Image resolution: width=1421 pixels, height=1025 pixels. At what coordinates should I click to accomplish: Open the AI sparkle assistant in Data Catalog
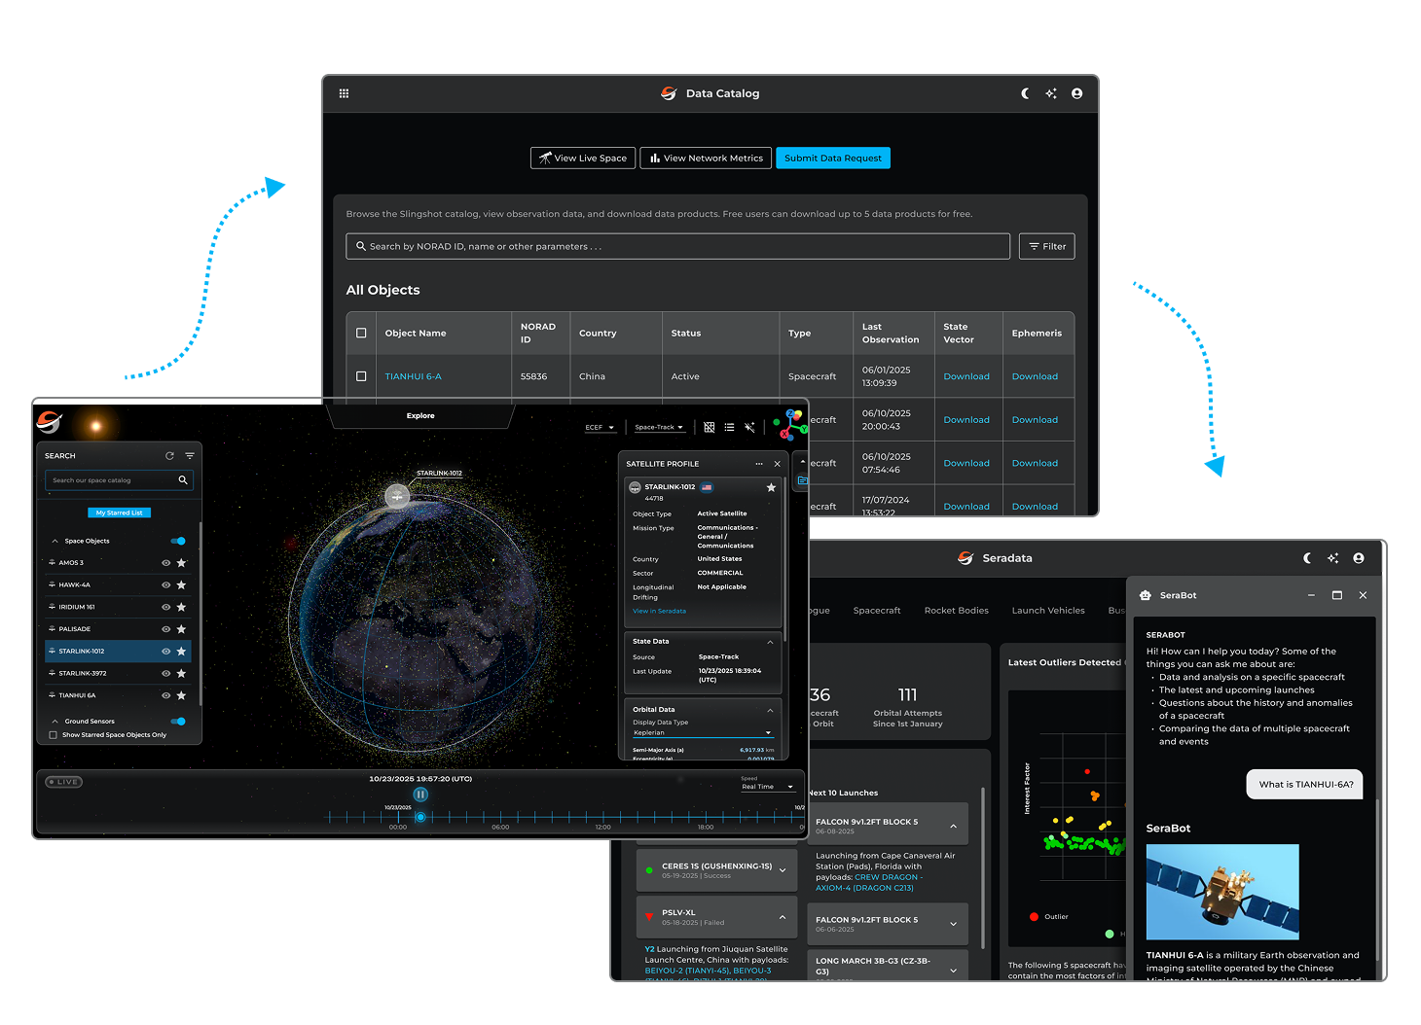tap(1051, 93)
